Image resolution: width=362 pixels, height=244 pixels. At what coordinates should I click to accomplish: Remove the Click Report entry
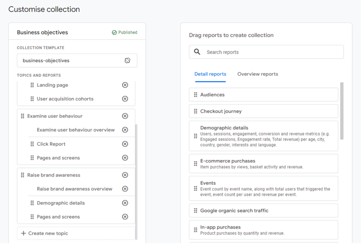125,144
